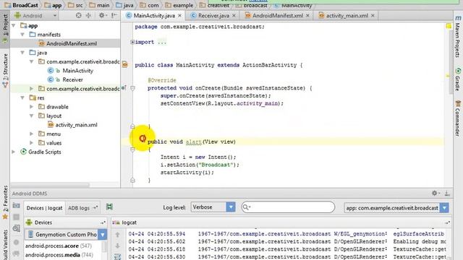Open the Devices | logcat tab

(44, 208)
